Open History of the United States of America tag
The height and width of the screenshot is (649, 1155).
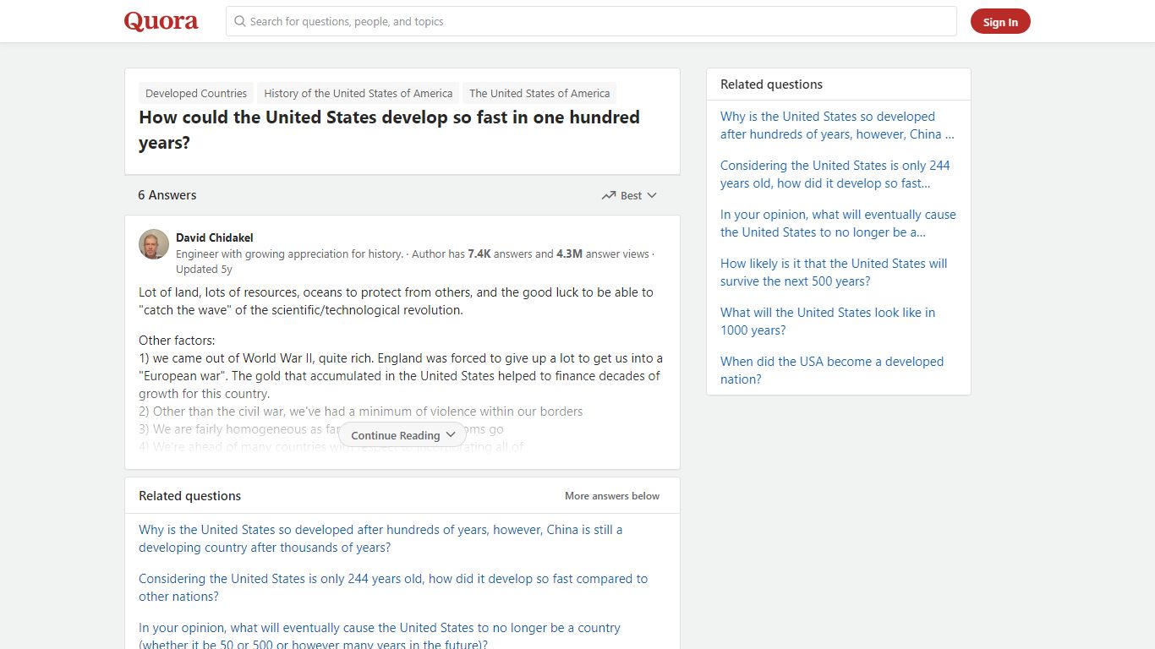(x=359, y=93)
